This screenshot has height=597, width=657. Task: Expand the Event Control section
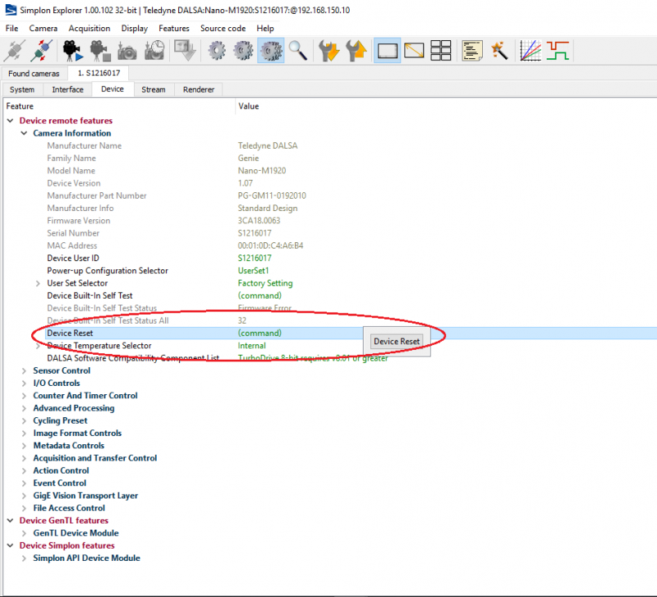tap(24, 484)
